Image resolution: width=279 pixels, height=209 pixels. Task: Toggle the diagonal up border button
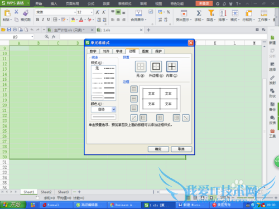click(134, 118)
